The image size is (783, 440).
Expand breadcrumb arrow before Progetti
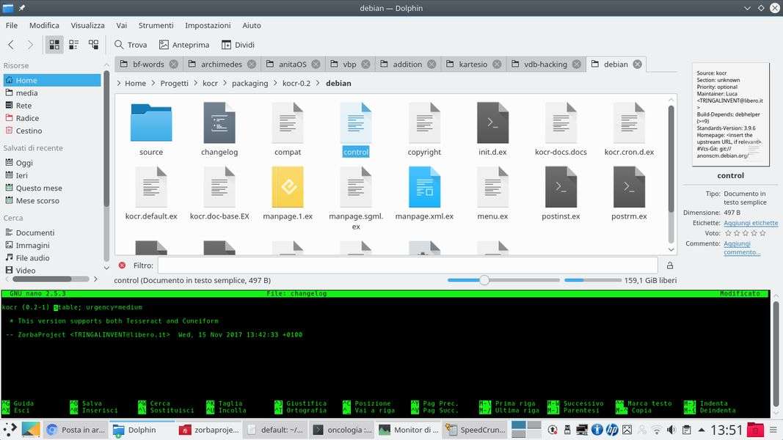pos(155,84)
